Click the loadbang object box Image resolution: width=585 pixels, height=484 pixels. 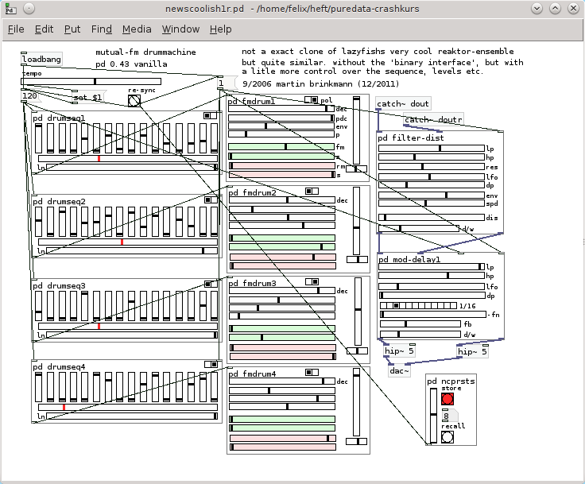click(x=41, y=59)
